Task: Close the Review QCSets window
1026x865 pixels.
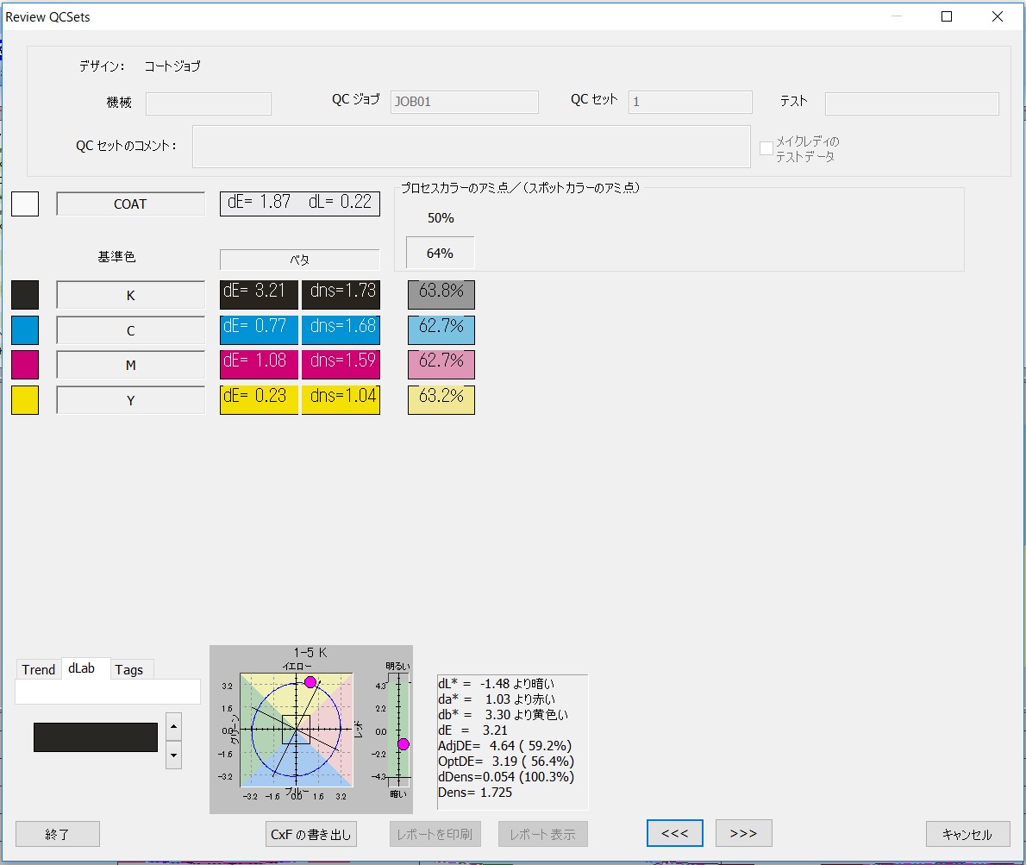Action: [x=998, y=16]
